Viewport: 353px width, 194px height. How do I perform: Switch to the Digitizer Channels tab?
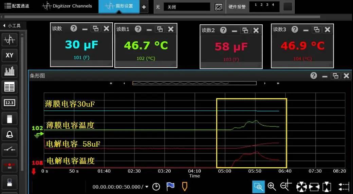(67, 6)
